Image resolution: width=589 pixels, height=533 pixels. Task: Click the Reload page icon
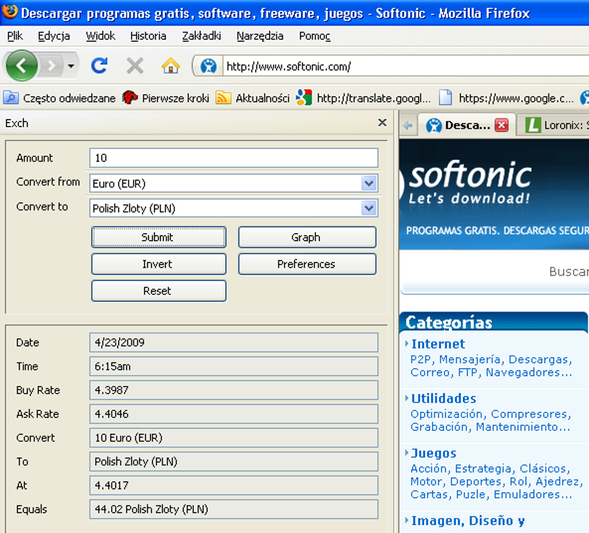(99, 66)
